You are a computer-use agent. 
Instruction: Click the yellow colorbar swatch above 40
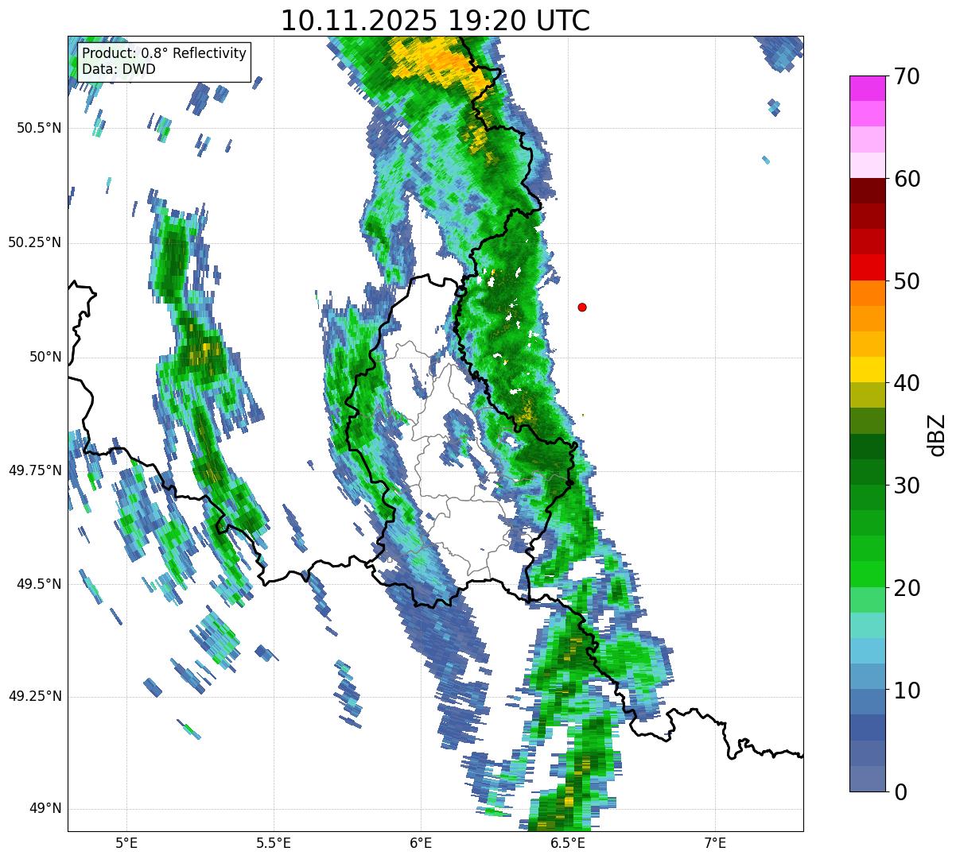pos(867,370)
